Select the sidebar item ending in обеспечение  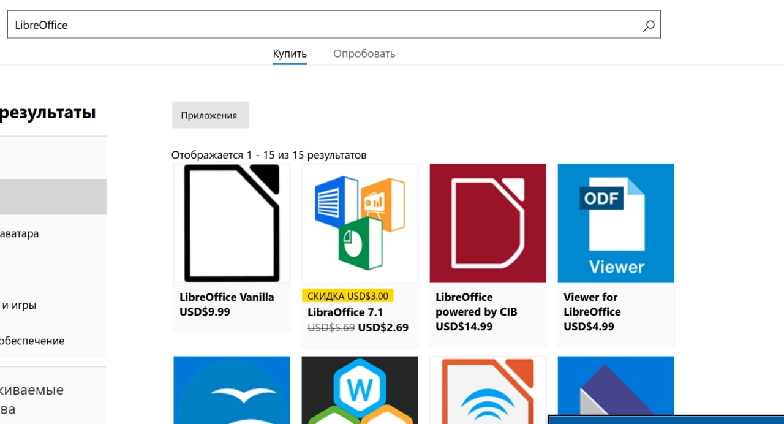tap(32, 341)
